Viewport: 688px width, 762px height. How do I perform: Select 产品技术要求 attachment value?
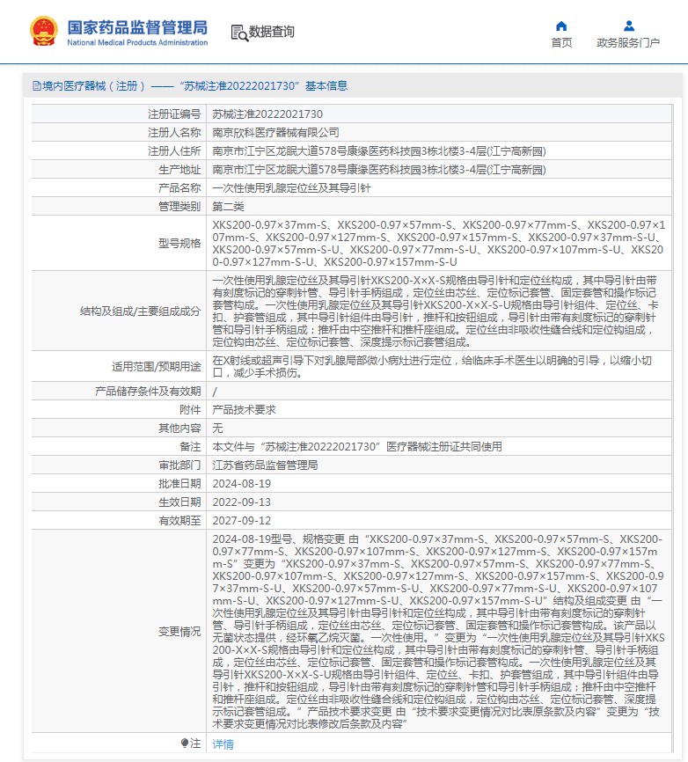[x=244, y=410]
